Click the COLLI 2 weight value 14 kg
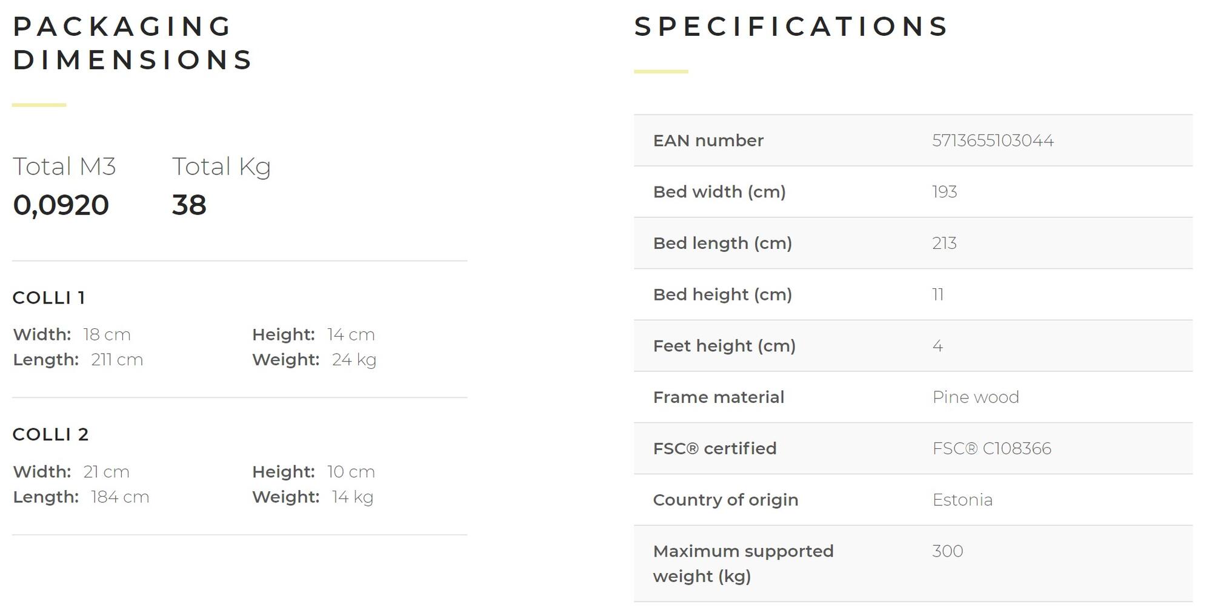The height and width of the screenshot is (616, 1212). (352, 497)
